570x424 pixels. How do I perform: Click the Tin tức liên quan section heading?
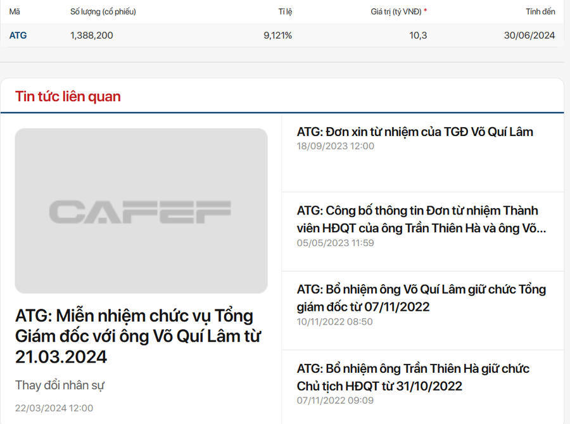[x=68, y=96]
